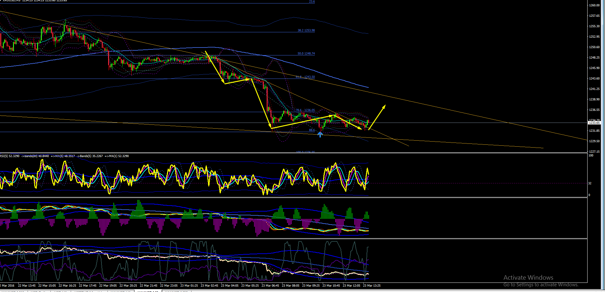The image size is (605, 292).
Task: Select the 22 Mar 16:25 time label
Action: tap(67, 285)
